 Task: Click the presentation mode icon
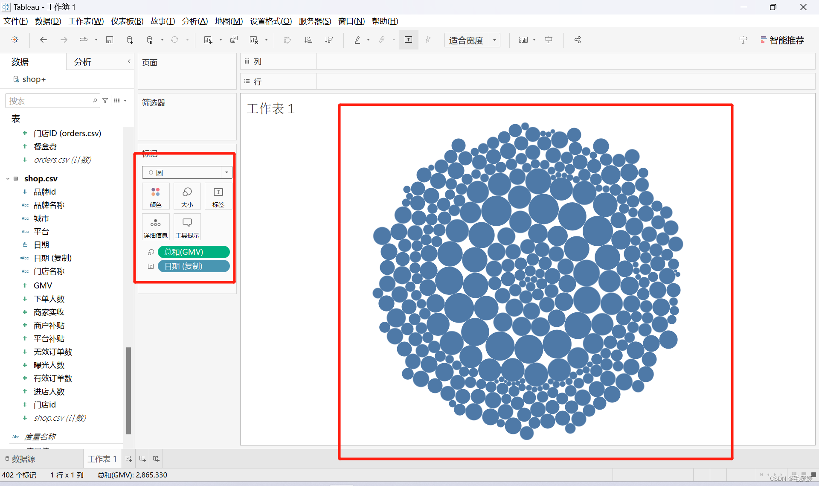549,40
